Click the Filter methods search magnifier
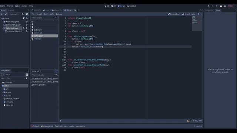This screenshot has height=133, width=237. tap(56, 75)
